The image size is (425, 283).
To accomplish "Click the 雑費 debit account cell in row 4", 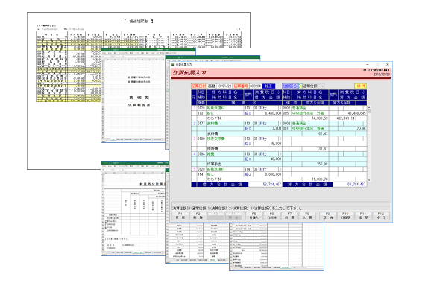I will tap(224, 154).
